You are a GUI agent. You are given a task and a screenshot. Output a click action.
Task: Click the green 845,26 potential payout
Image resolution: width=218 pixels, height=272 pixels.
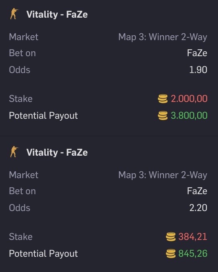[193, 254]
